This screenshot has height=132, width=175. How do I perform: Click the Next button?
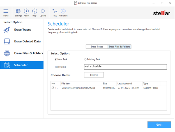tap(159, 125)
